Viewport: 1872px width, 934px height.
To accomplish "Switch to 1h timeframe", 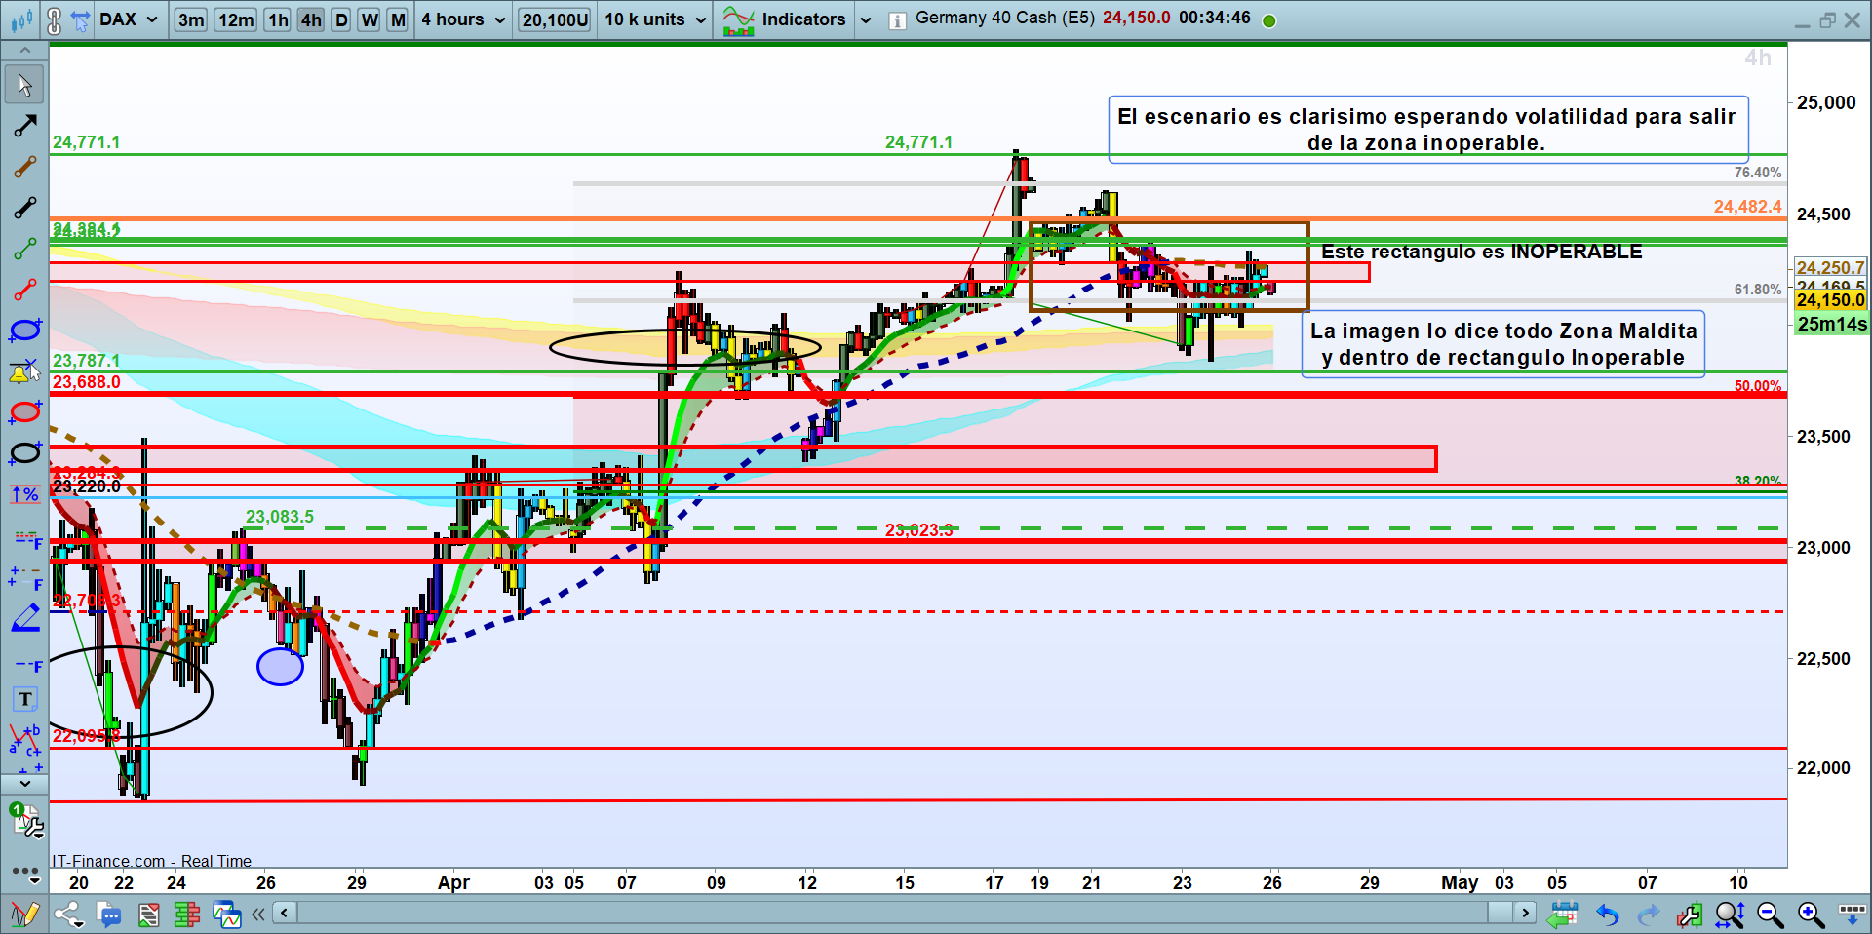I will [278, 19].
